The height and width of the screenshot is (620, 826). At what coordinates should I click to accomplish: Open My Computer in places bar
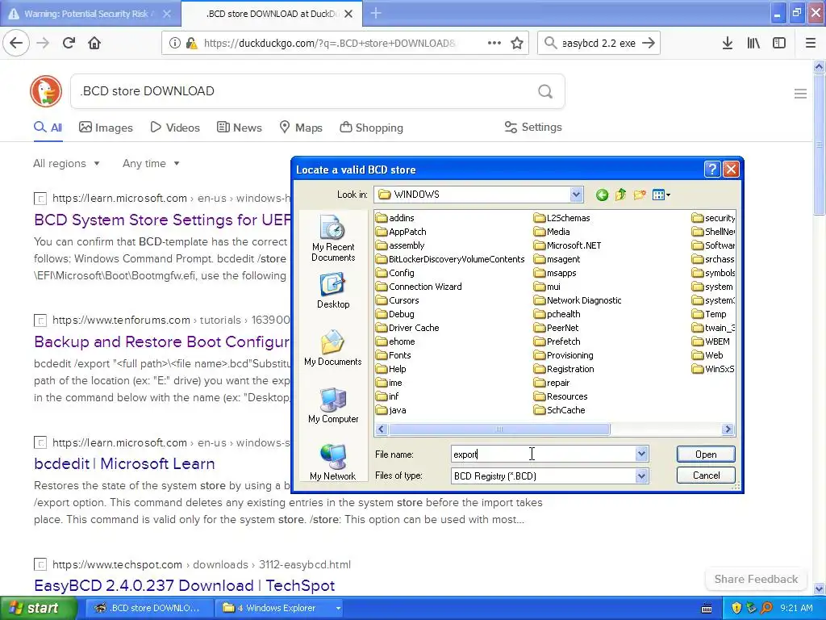point(333,405)
